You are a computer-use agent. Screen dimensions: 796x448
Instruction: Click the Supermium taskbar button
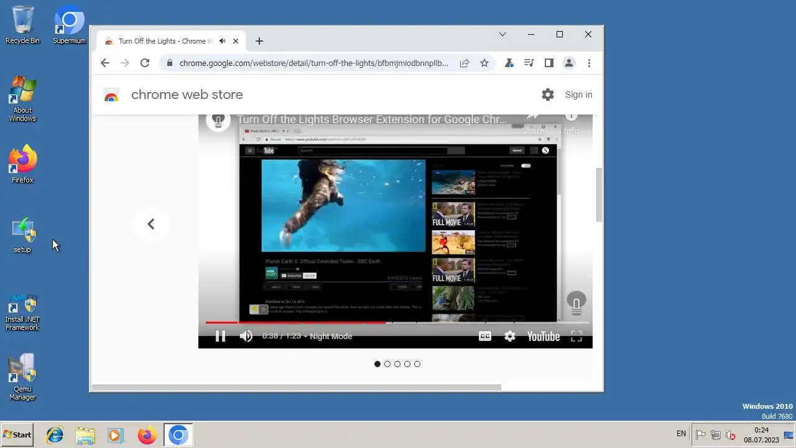click(x=178, y=435)
